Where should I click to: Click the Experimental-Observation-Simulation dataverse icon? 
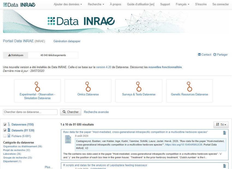(37, 87)
